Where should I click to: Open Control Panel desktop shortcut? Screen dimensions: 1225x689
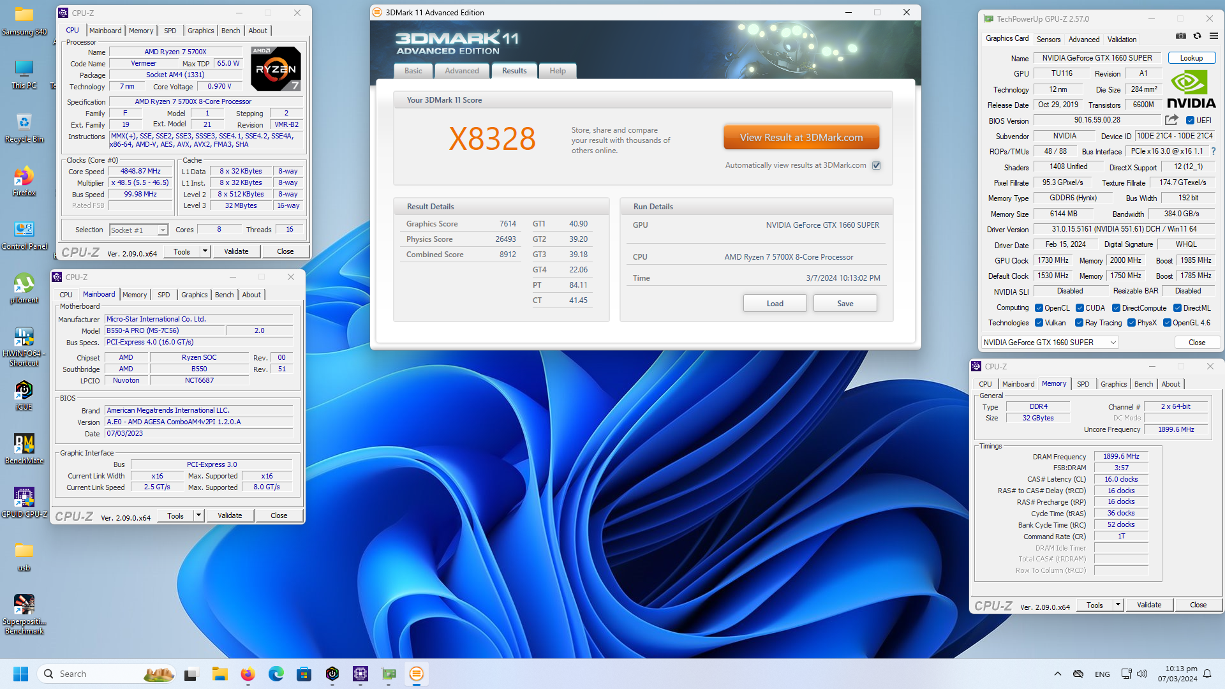coord(24,235)
